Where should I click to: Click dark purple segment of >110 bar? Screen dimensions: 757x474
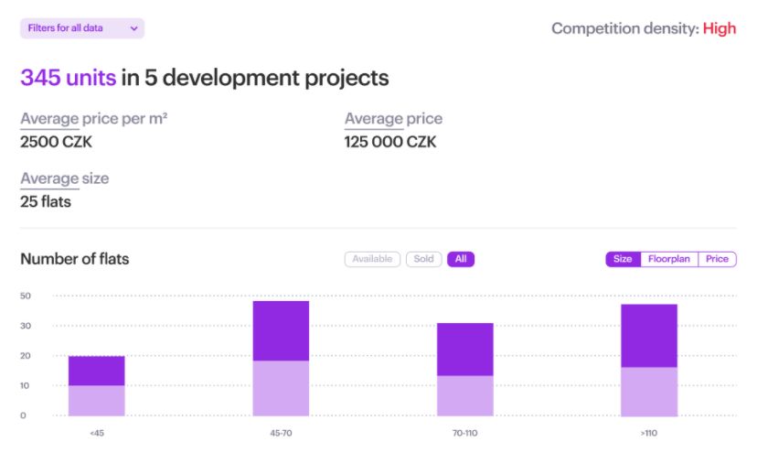pyautogui.click(x=649, y=336)
